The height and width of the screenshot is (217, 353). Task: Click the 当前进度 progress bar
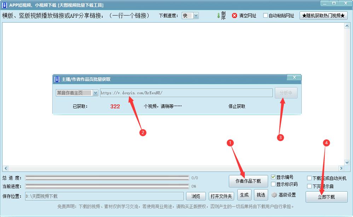click(106, 186)
